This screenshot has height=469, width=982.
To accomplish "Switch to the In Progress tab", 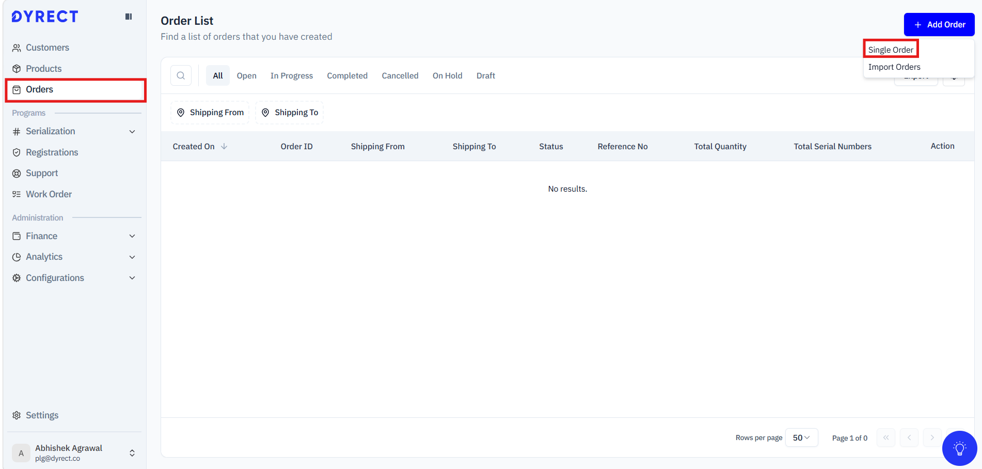I will click(291, 75).
